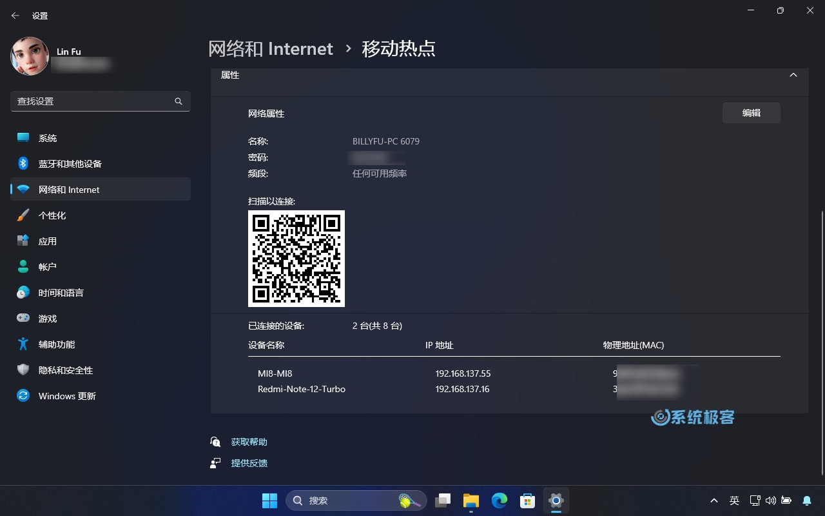
Task: Select the Redmi-Note-12-Turbo device row
Action: (x=514, y=389)
